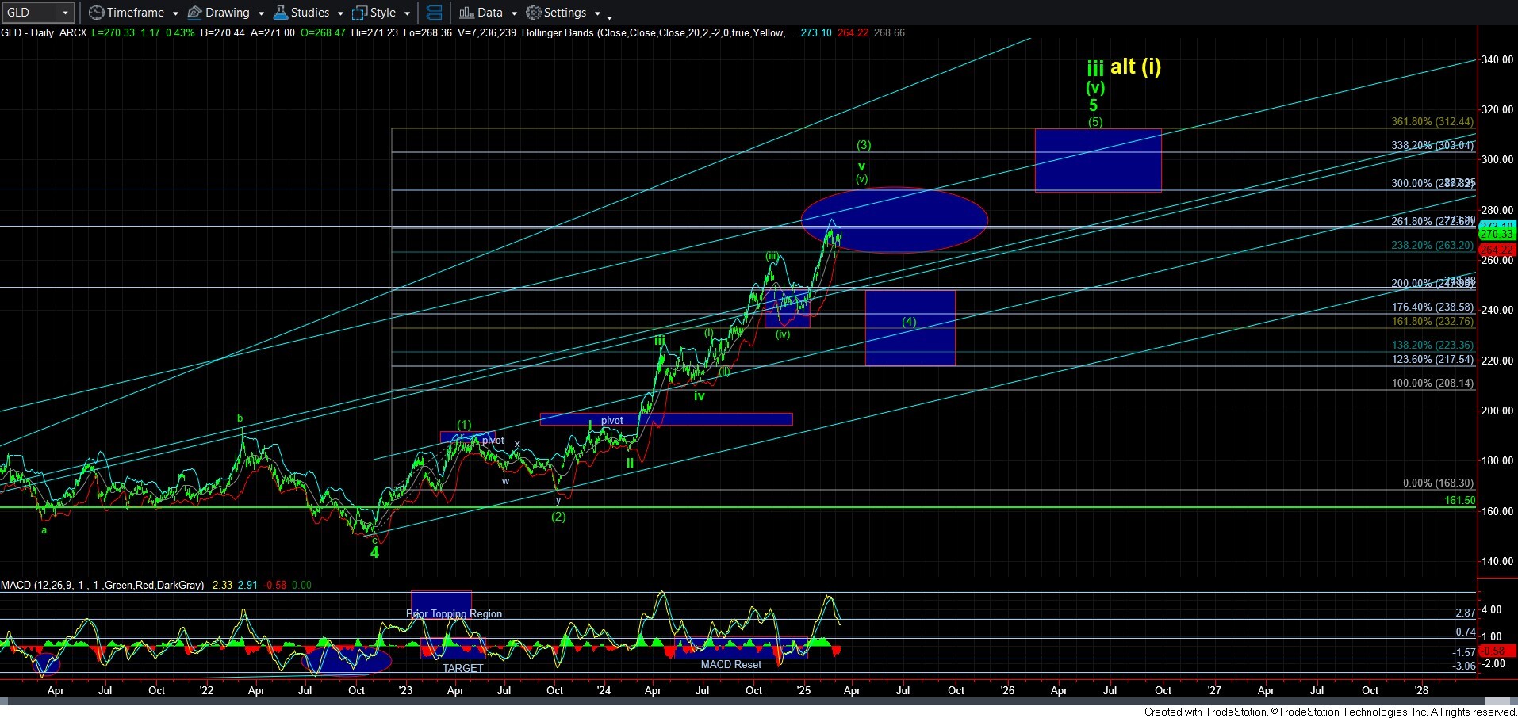Open the Drawing menu label
Image resolution: width=1518 pixels, height=718 pixels.
point(227,13)
